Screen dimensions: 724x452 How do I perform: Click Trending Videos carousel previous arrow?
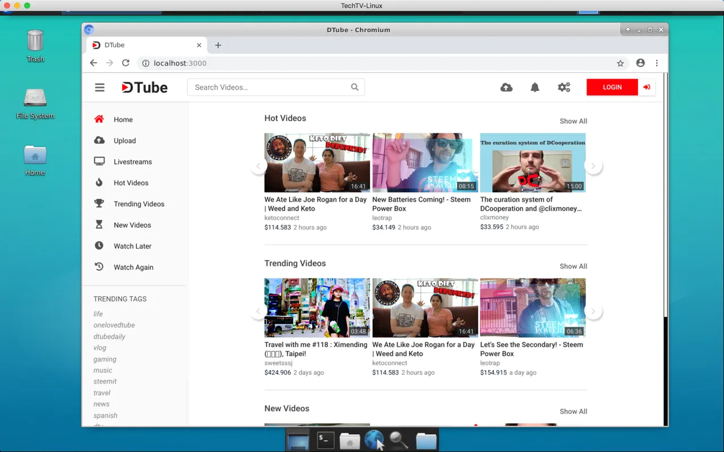258,311
